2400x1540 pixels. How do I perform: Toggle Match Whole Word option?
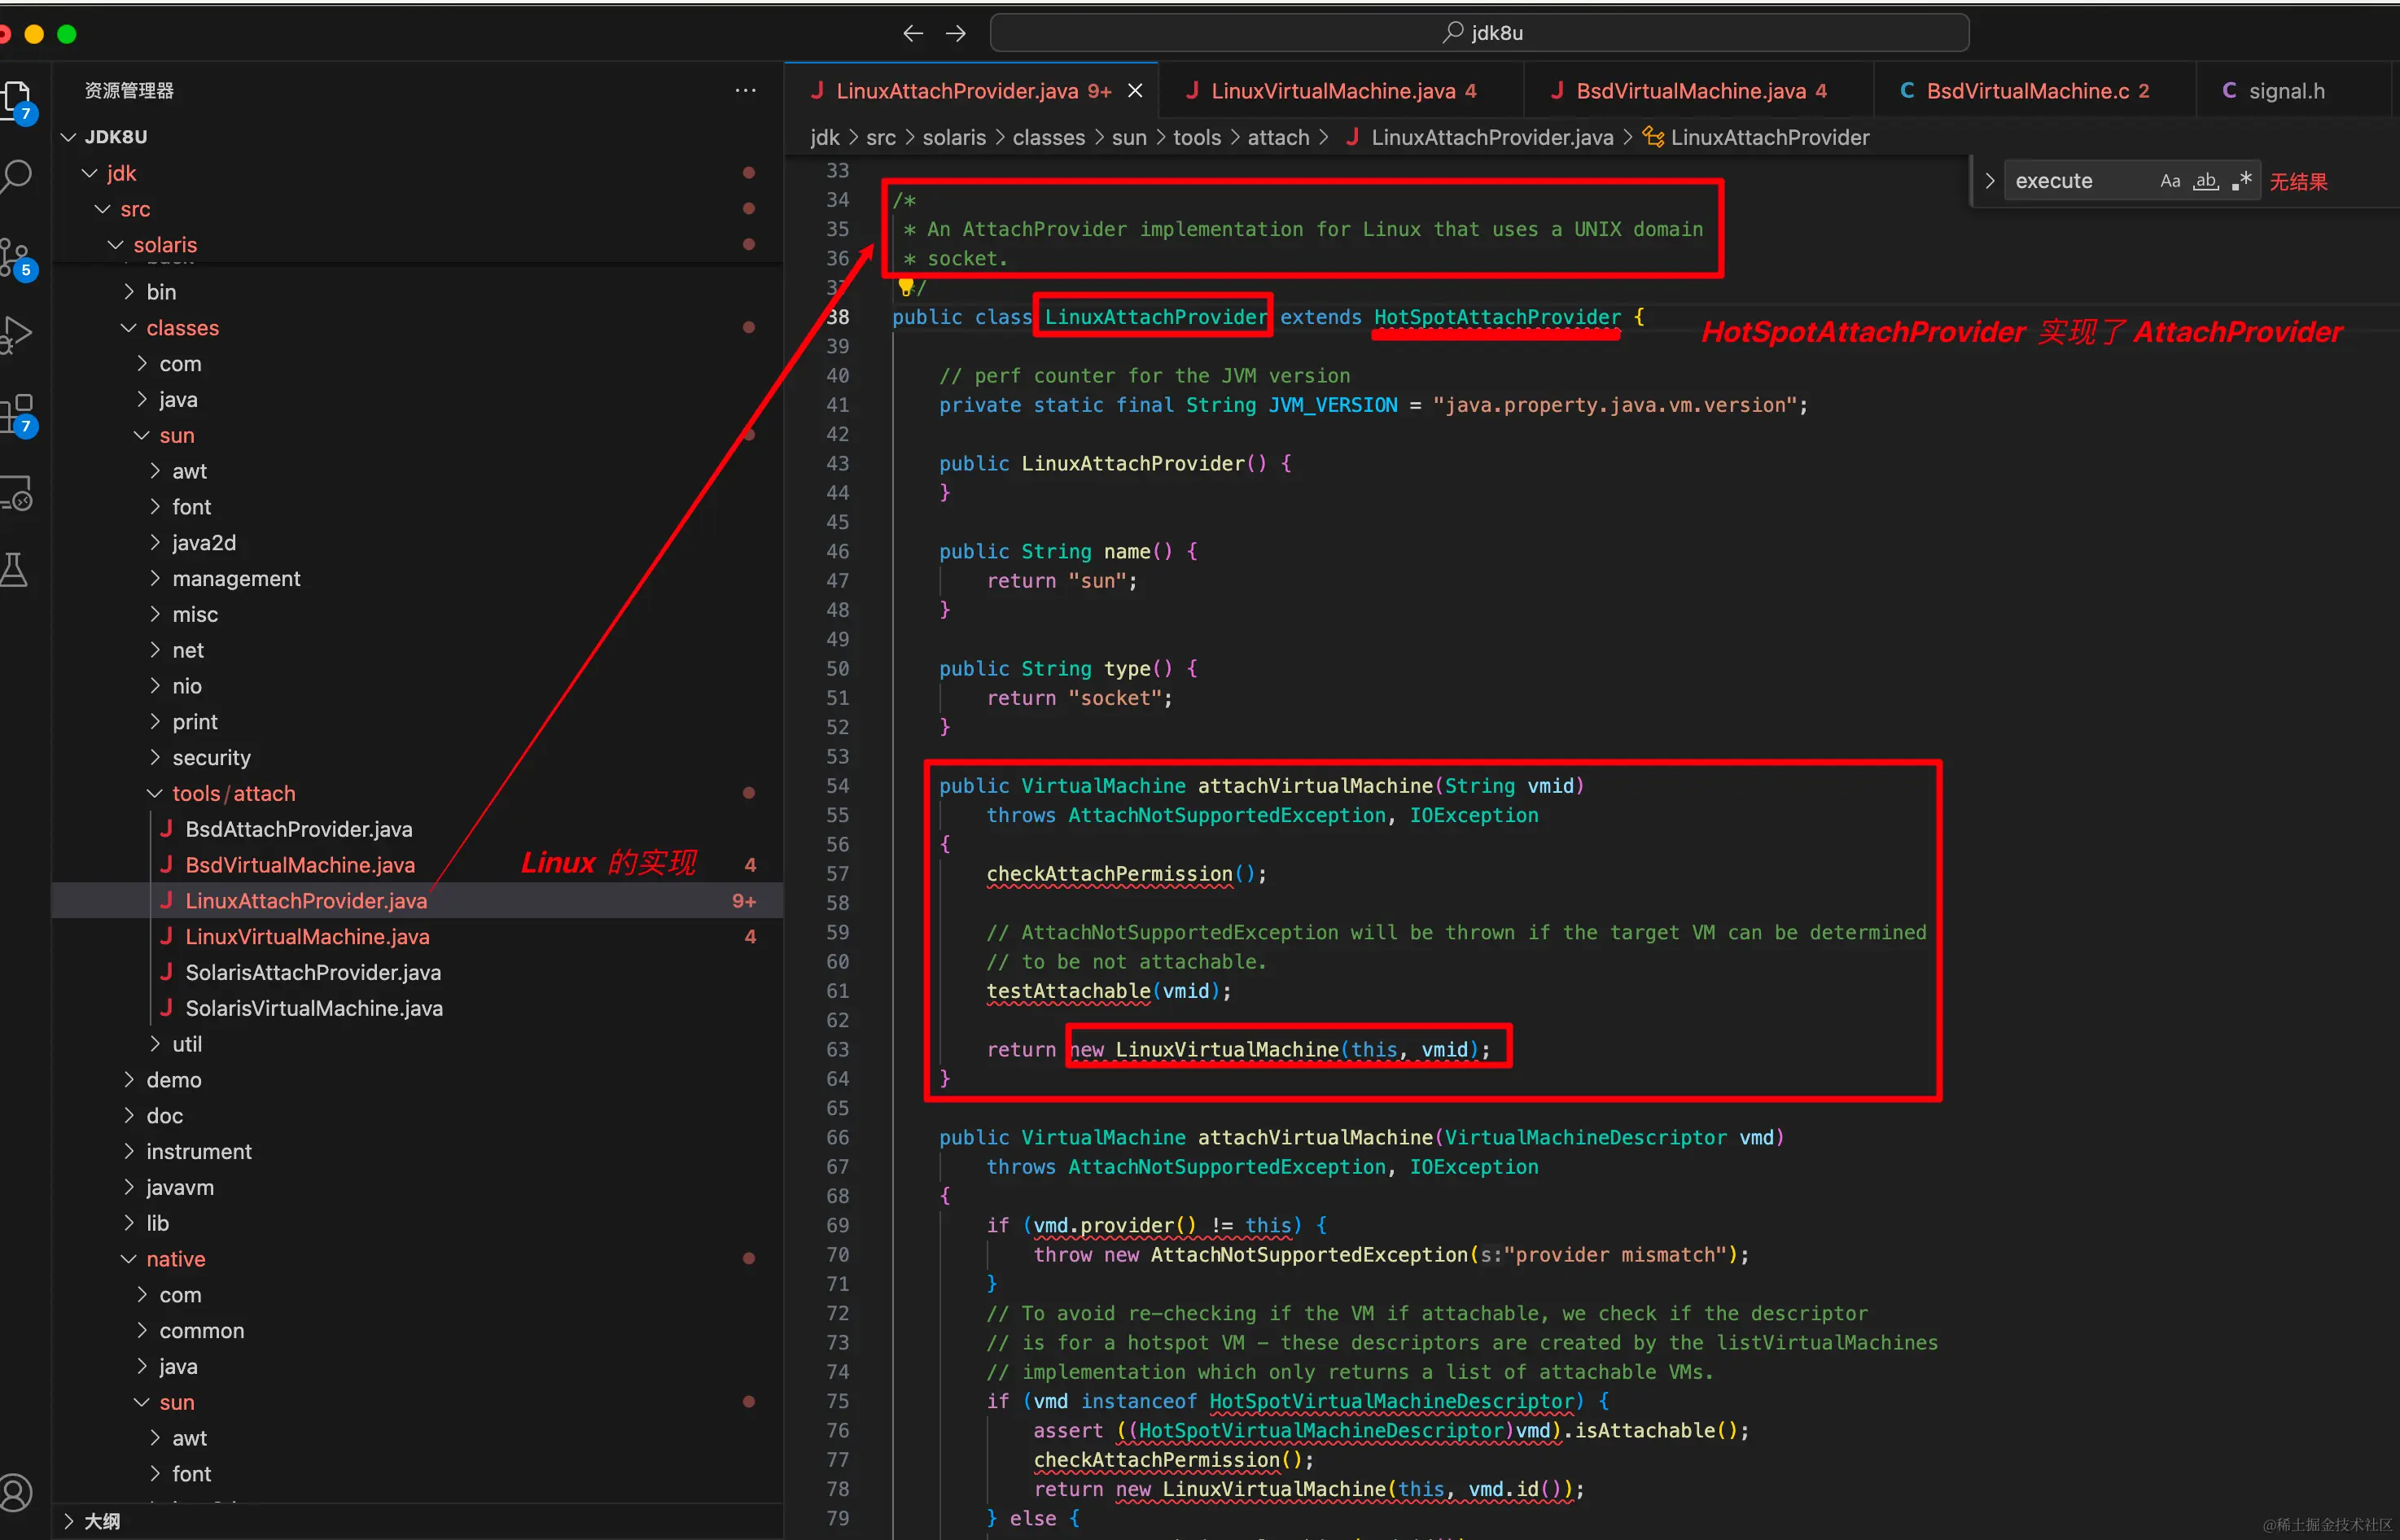2206,181
